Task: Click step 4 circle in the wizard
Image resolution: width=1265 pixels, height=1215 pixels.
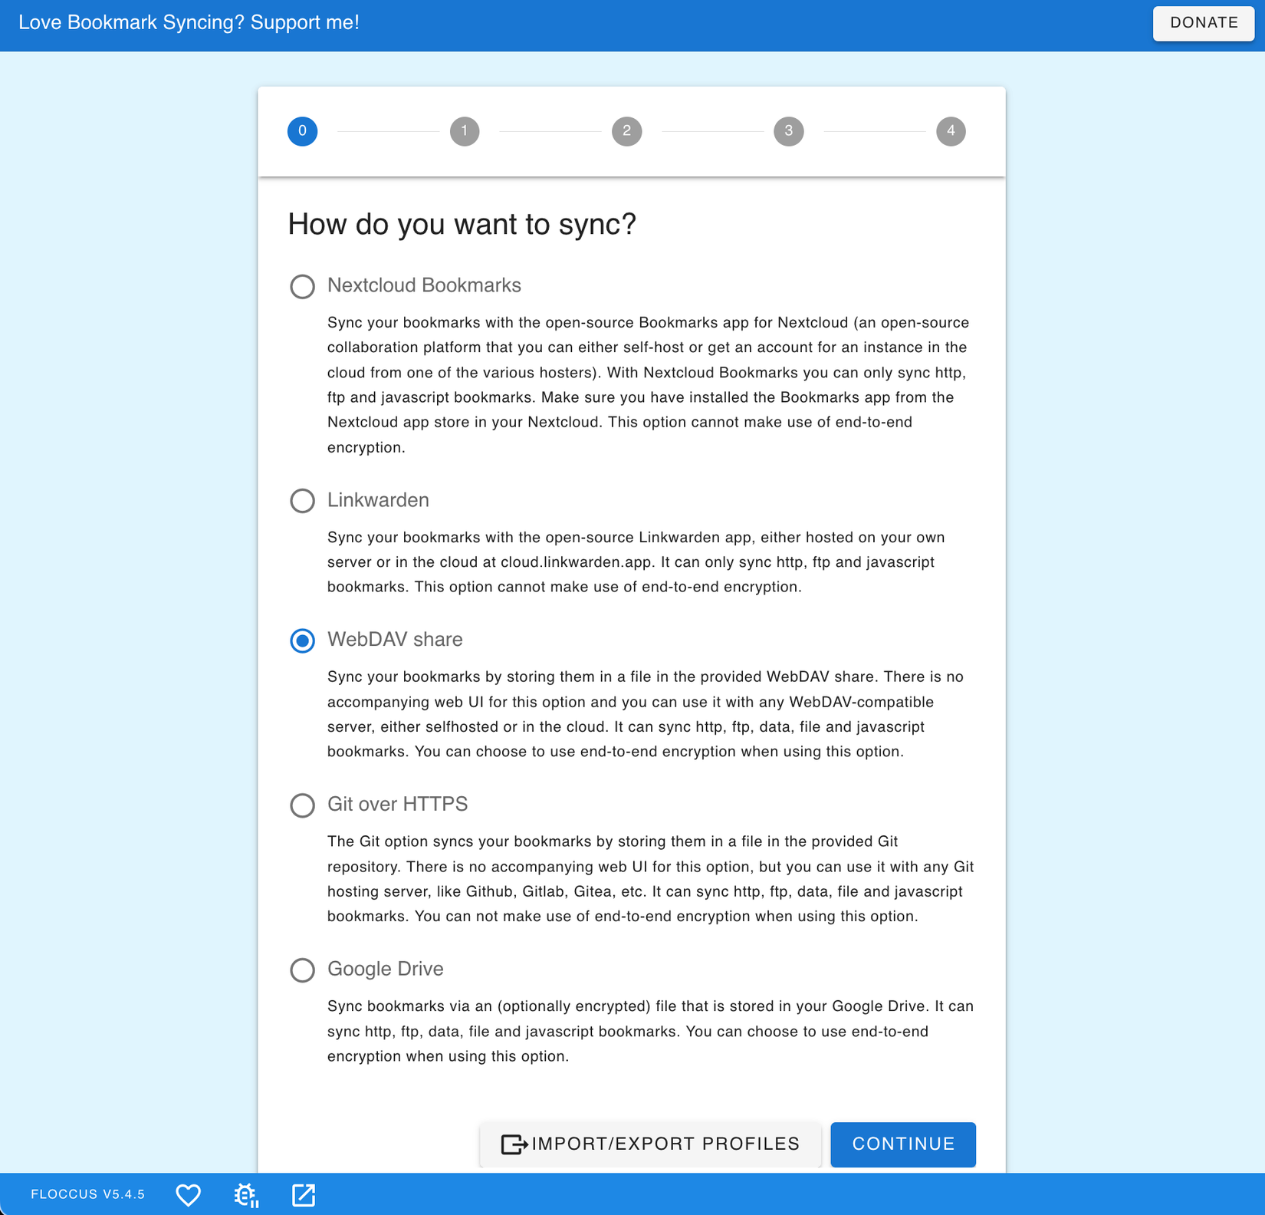Action: coord(951,131)
